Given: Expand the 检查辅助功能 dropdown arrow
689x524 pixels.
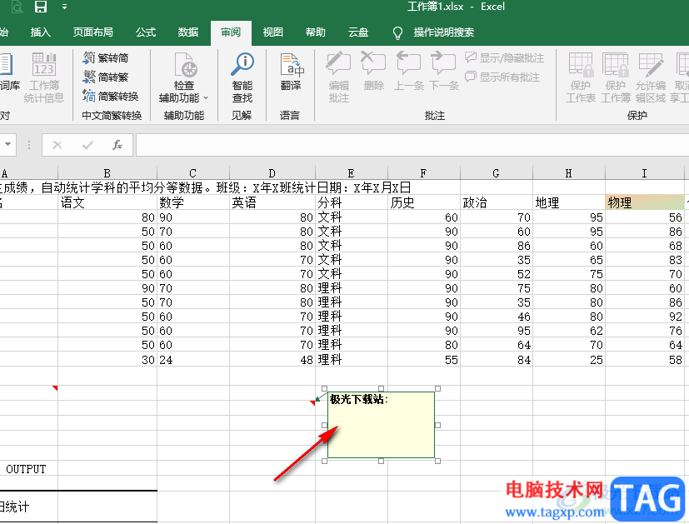Looking at the screenshot, I should tap(206, 97).
